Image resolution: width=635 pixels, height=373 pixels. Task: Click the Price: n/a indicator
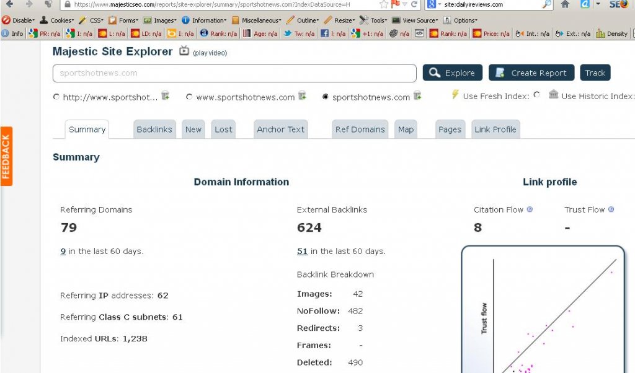pyautogui.click(x=491, y=33)
